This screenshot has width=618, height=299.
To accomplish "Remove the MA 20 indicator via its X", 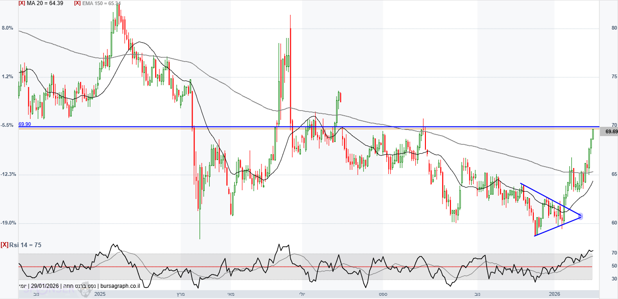I will [x=21, y=3].
